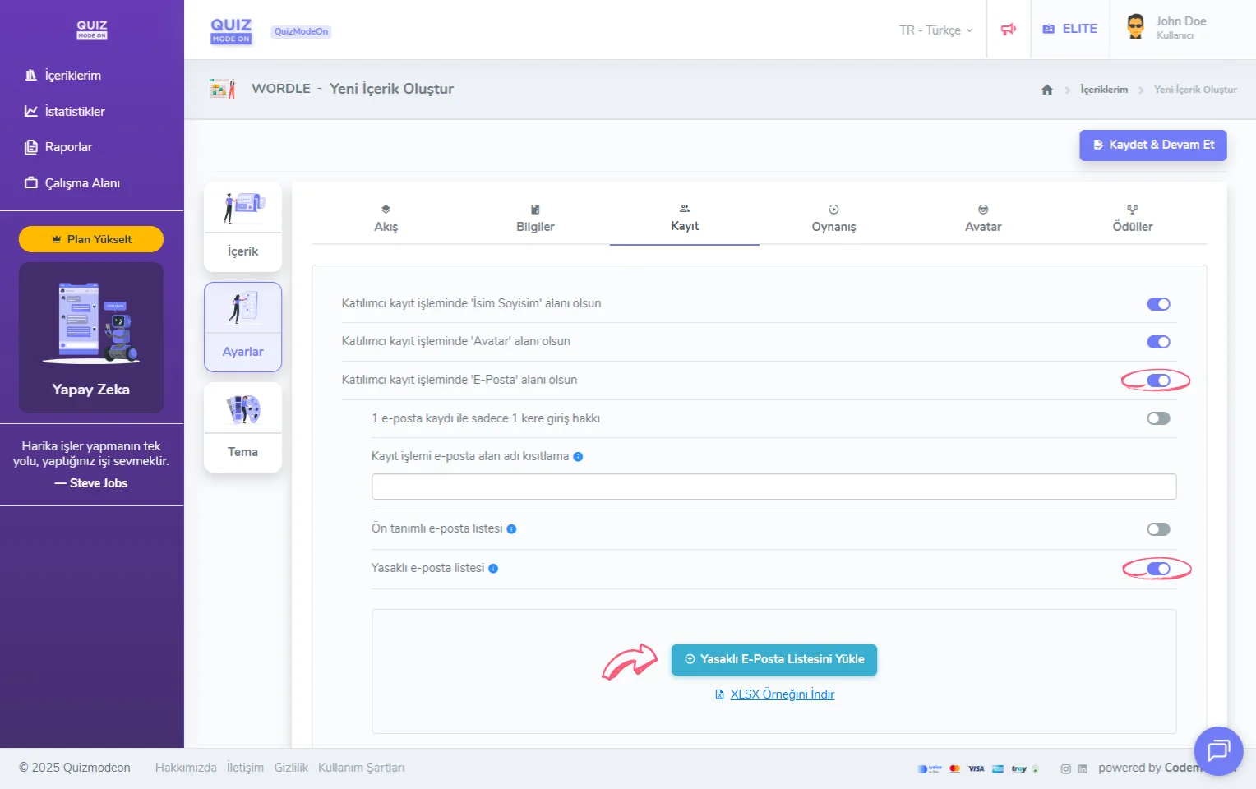Click info icon next to e-posta alan adı kısıtlama

[x=578, y=457]
